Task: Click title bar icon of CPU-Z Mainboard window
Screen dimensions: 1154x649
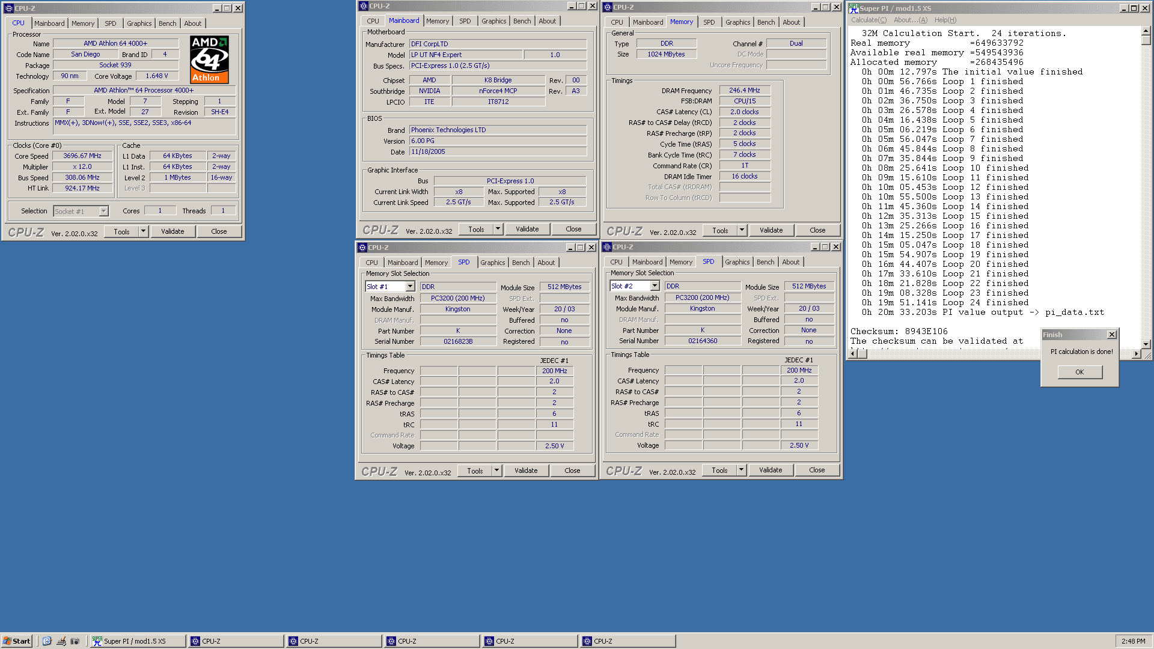Action: (363, 6)
